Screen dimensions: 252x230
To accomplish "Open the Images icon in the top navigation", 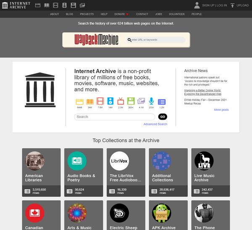I will 82,5.
